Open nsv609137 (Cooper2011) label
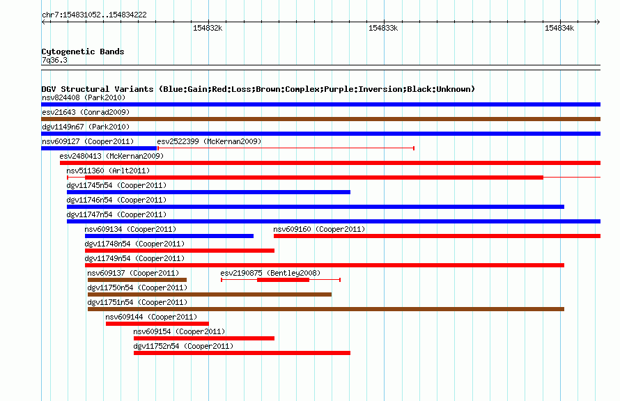620x401 pixels. 133,273
